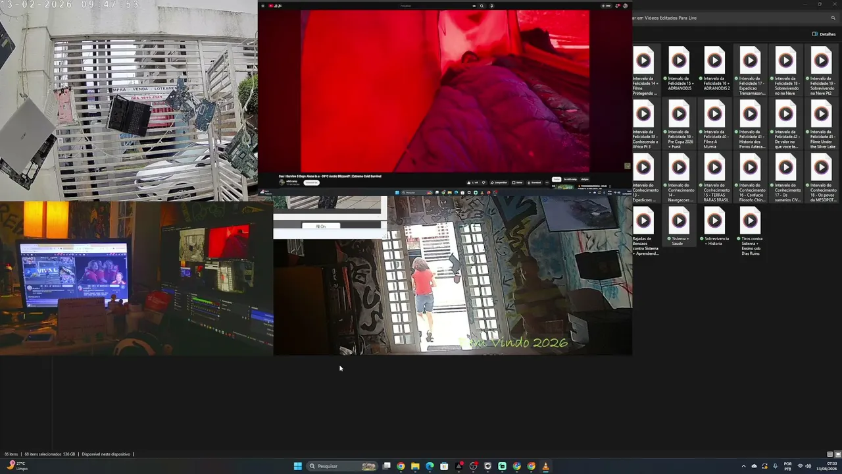Open the first Chrome taskbar icon
Viewport: 842px width, 474px height.
[401, 466]
